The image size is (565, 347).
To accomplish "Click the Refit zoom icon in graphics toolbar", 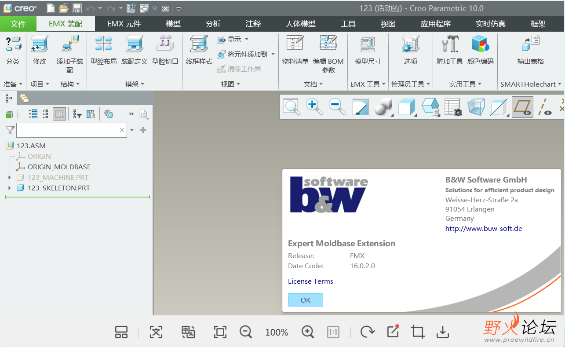I will point(292,107).
